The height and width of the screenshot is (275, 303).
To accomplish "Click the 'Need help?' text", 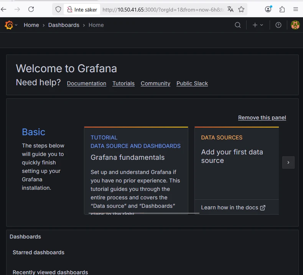I will 38,83.
